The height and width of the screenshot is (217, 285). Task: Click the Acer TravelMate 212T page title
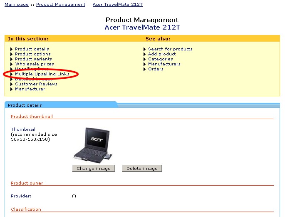[142, 27]
